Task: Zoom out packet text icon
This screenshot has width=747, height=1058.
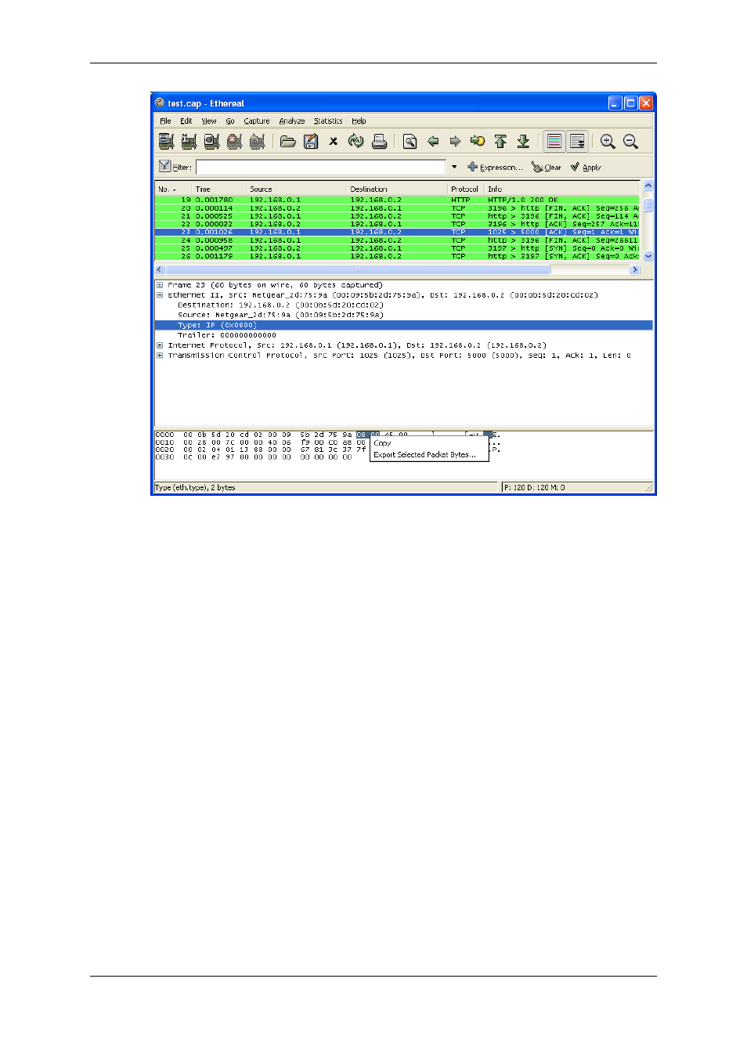Action: click(630, 142)
